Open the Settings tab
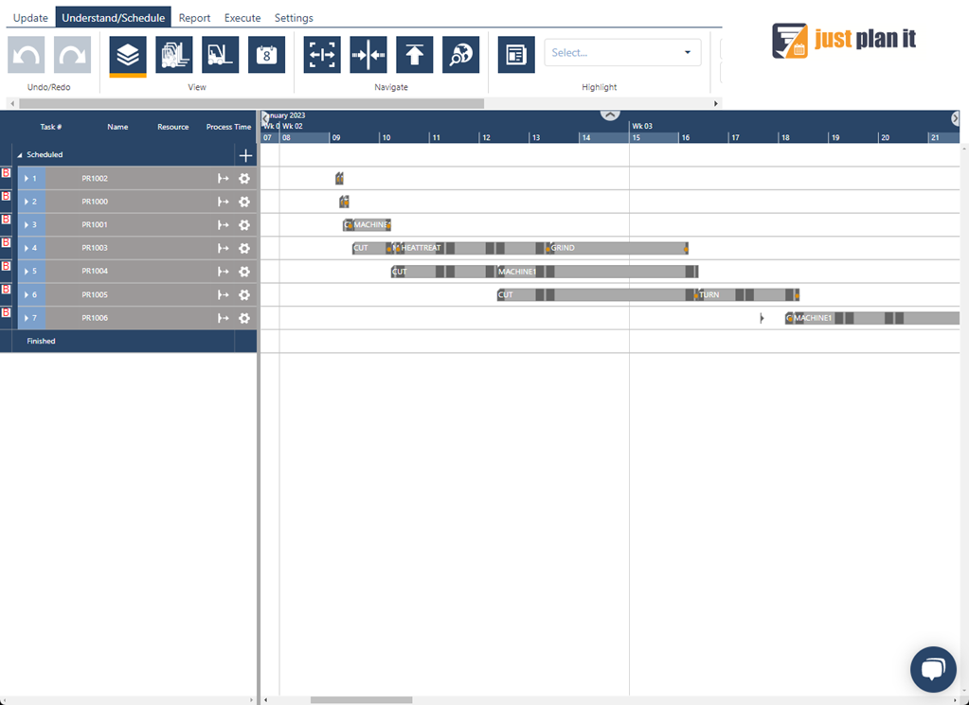 point(294,18)
